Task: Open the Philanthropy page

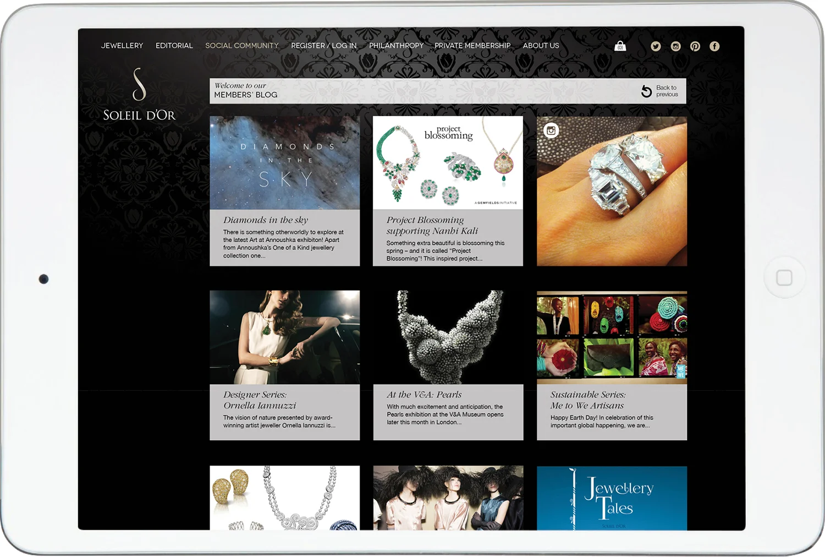Action: (396, 45)
